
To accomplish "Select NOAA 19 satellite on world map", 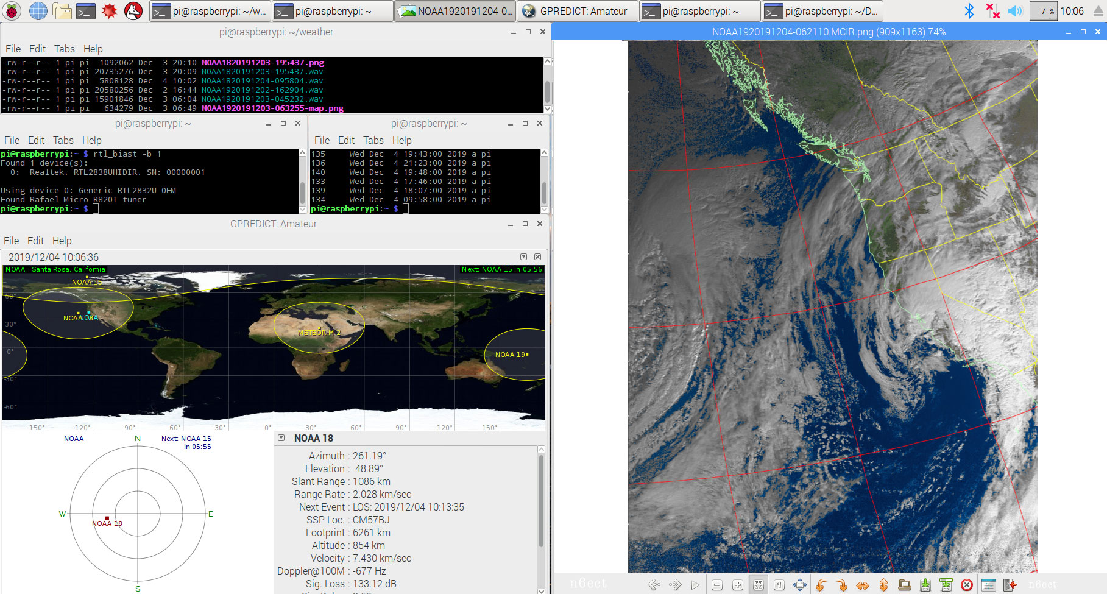I will 512,354.
